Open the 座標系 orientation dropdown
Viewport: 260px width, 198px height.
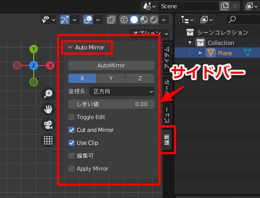[122, 91]
